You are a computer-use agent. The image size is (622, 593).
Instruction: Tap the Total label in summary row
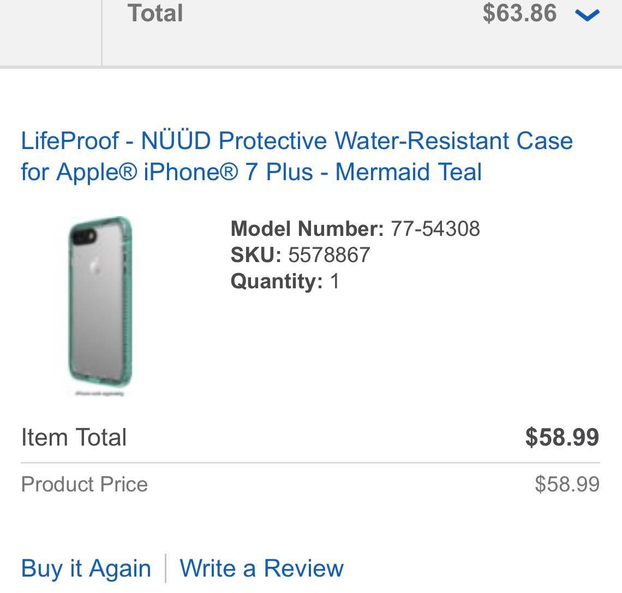(155, 13)
